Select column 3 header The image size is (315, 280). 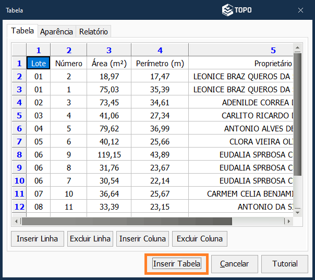[x=109, y=50]
